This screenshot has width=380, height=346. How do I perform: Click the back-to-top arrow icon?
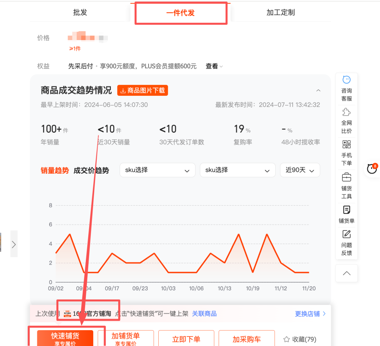coord(346,273)
